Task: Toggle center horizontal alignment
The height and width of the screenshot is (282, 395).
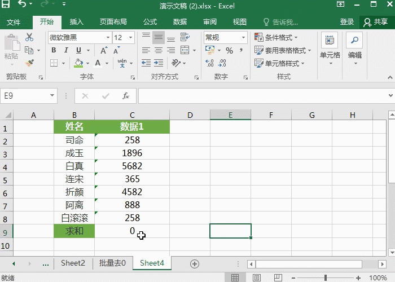Action: point(159,50)
